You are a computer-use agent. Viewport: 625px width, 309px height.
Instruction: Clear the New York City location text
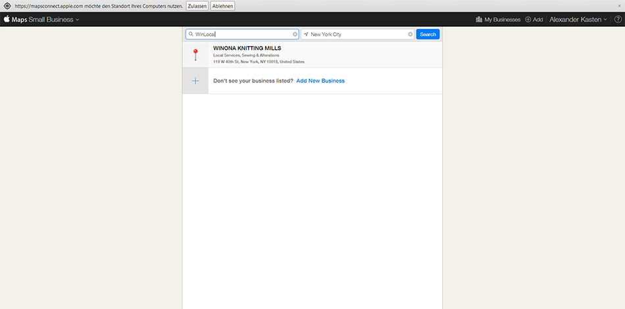(x=410, y=34)
